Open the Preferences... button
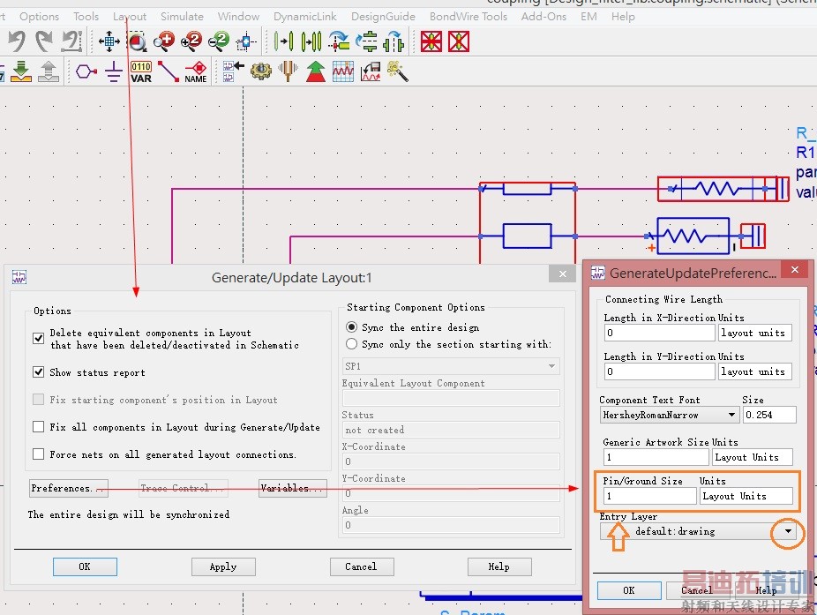The image size is (817, 615). [69, 488]
